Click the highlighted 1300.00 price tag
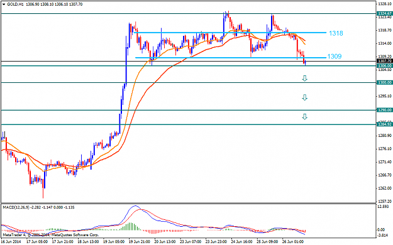Screen dimensions: 393x245 click(385, 82)
